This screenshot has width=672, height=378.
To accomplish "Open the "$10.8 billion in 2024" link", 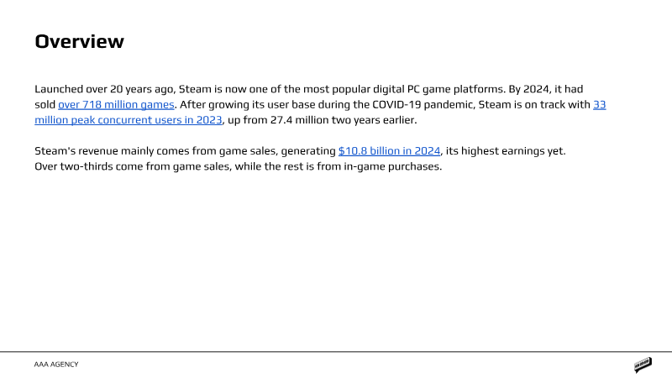I will (389, 151).
